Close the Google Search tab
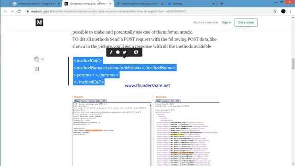The image size is (295, 166). click(59, 4)
